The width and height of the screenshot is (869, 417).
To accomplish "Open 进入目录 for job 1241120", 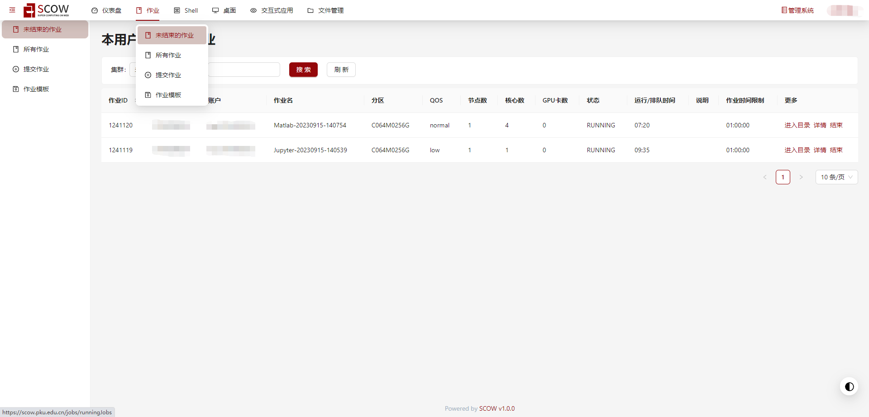I will [797, 125].
